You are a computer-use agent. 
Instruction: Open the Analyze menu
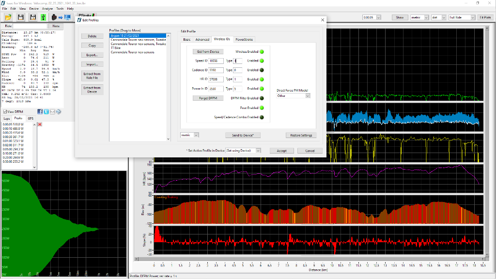click(47, 9)
